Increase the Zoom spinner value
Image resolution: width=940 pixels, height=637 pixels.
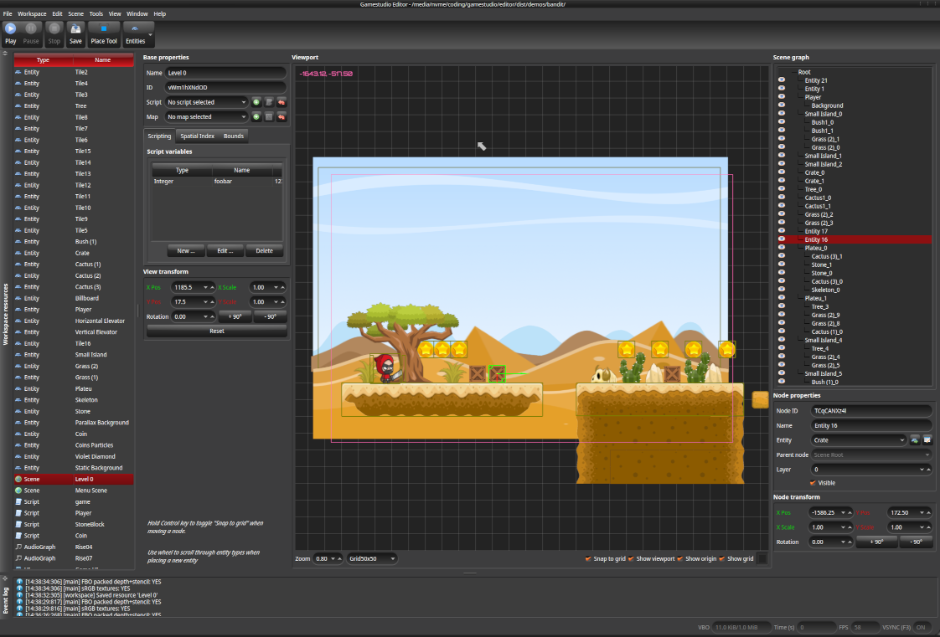[x=340, y=558]
